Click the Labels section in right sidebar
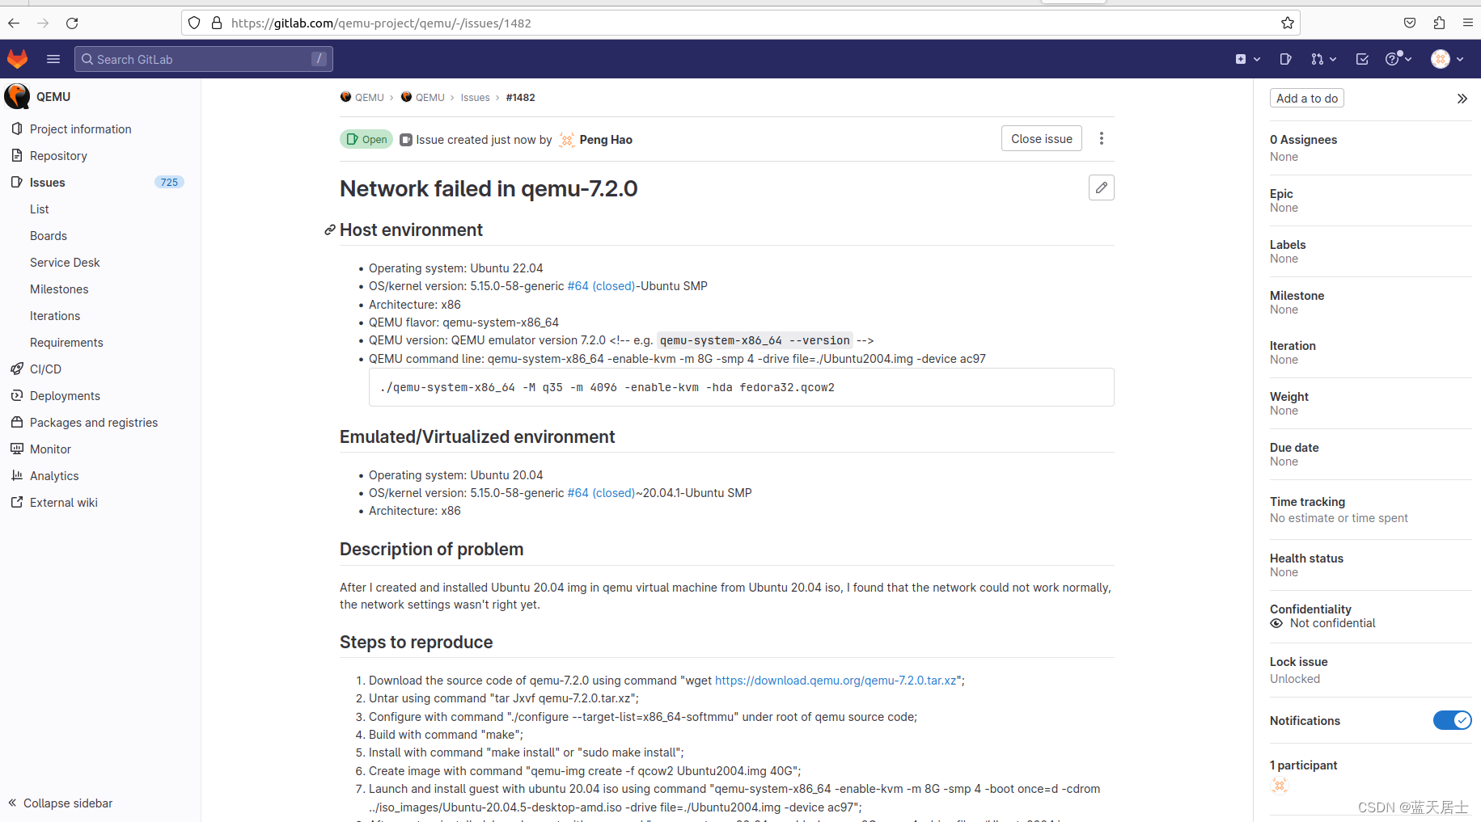 [1370, 251]
